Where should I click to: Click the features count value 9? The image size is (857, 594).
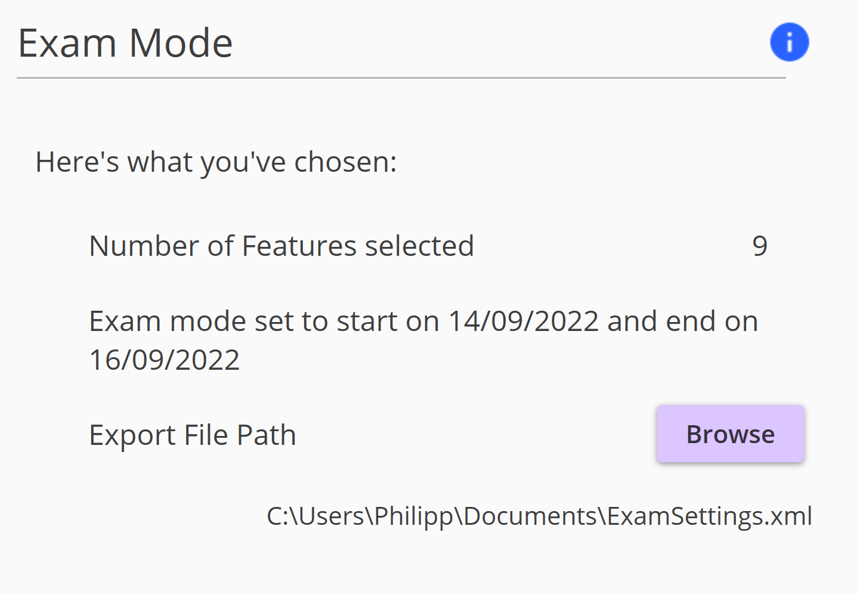[x=760, y=246]
